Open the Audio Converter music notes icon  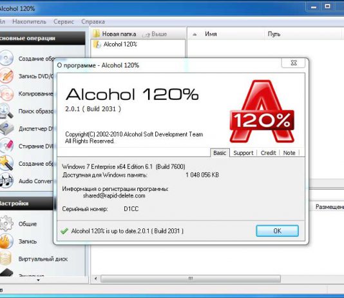pyautogui.click(x=6, y=181)
